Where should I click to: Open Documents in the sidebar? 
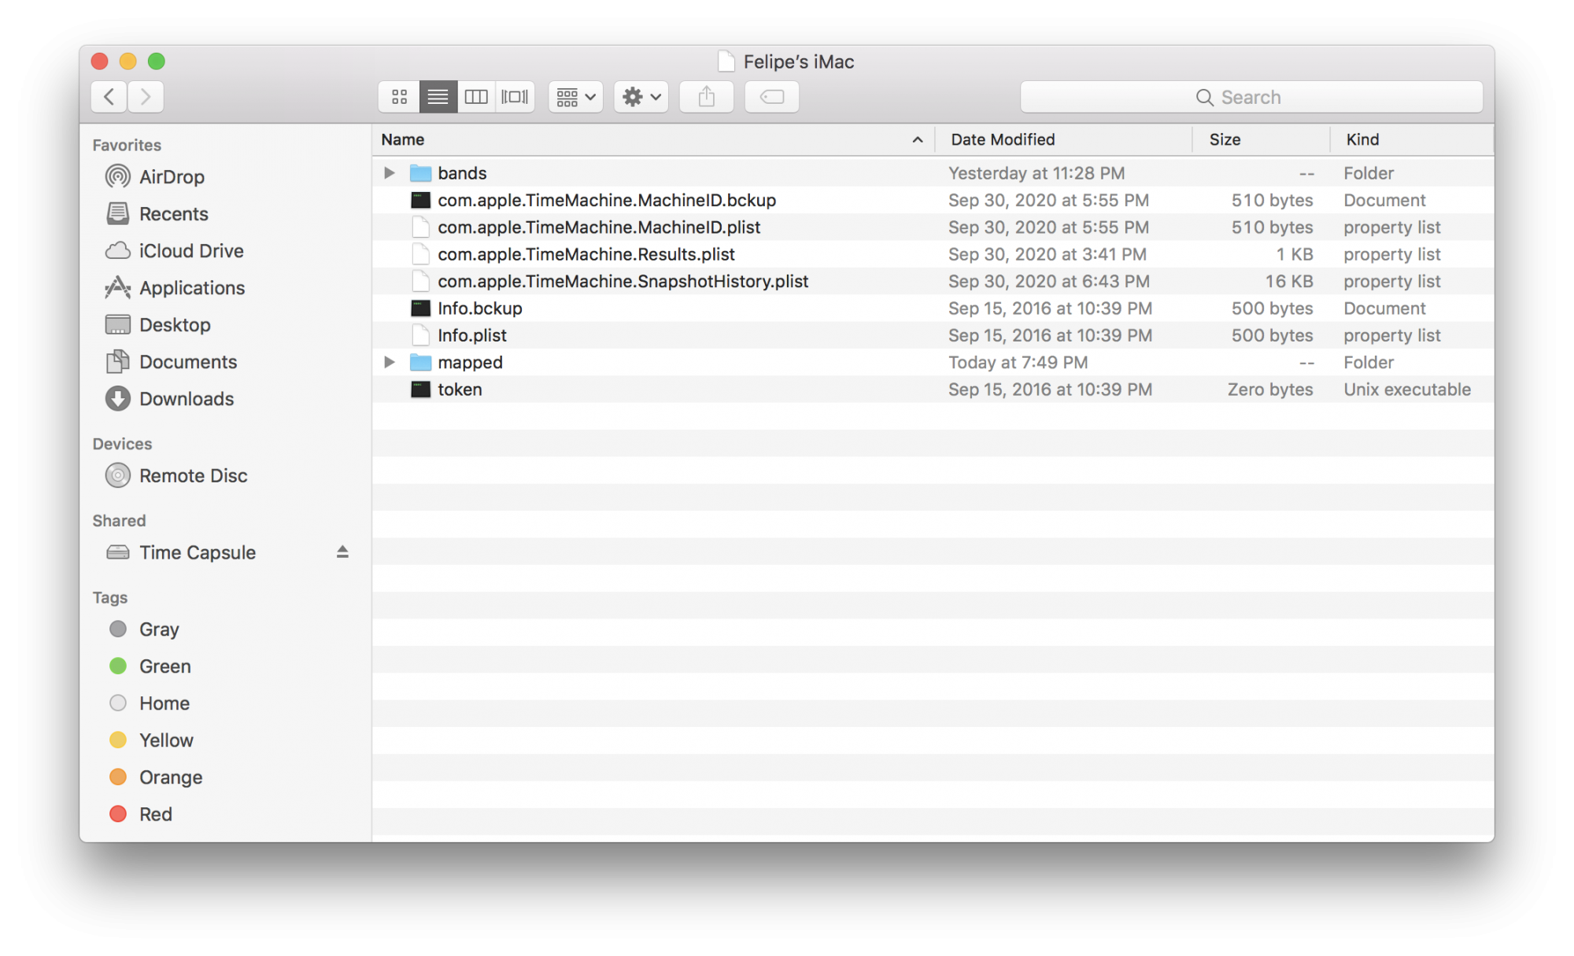pos(188,362)
